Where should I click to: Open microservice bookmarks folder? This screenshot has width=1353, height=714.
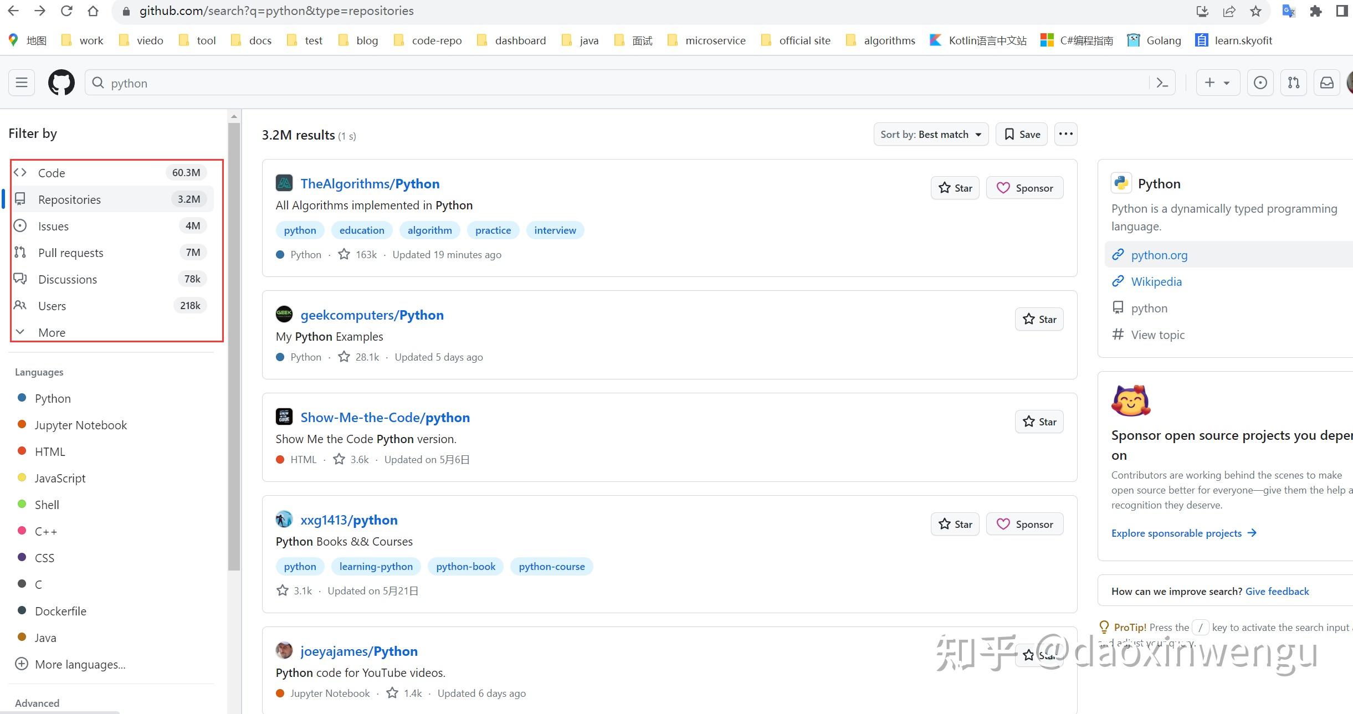706,40
